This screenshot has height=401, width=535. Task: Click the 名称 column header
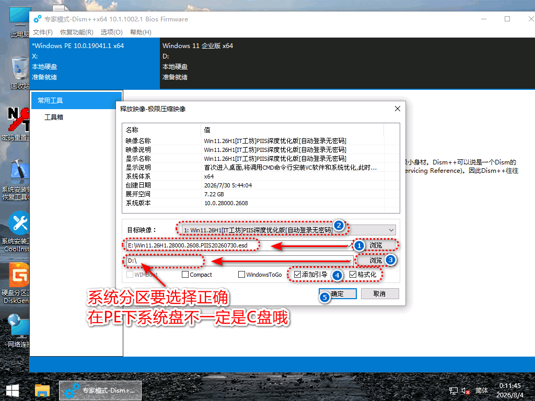(x=161, y=130)
